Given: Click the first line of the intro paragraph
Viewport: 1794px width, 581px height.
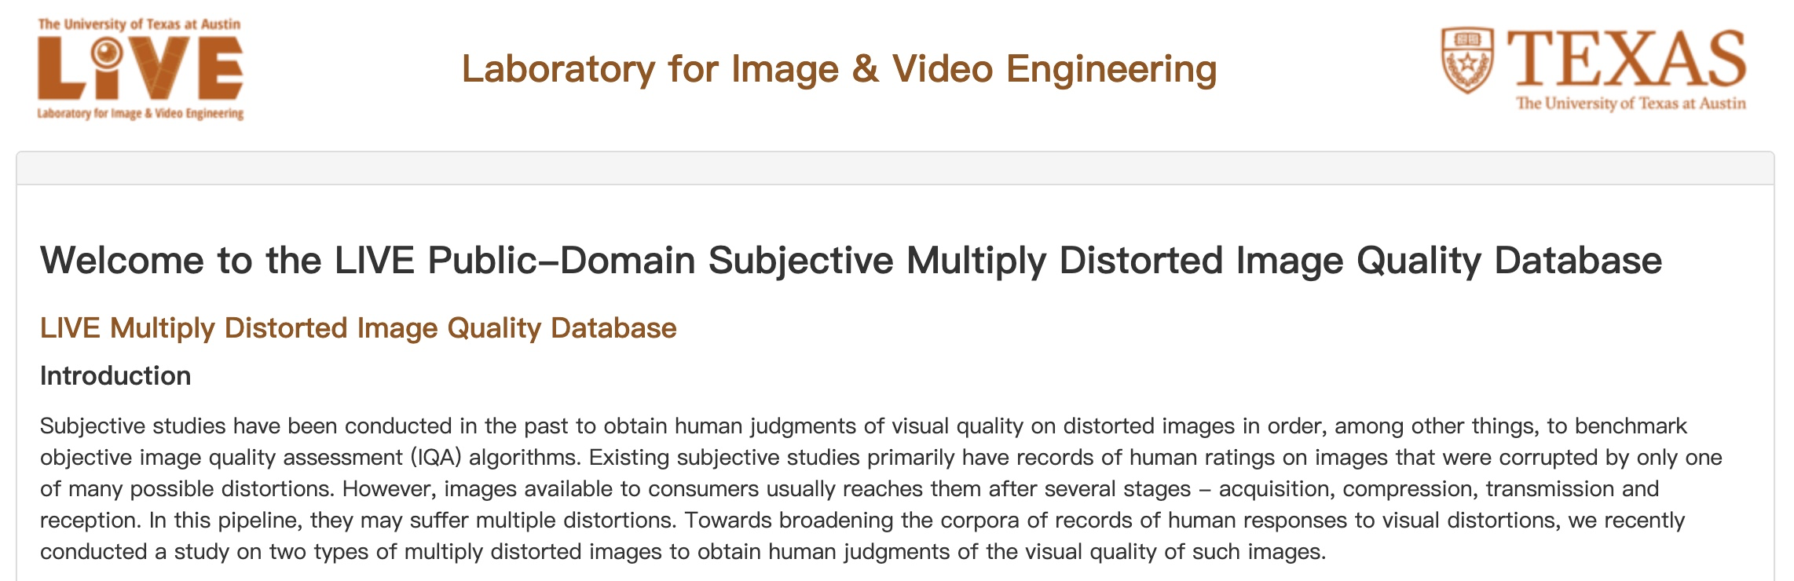Looking at the screenshot, I should 862,426.
